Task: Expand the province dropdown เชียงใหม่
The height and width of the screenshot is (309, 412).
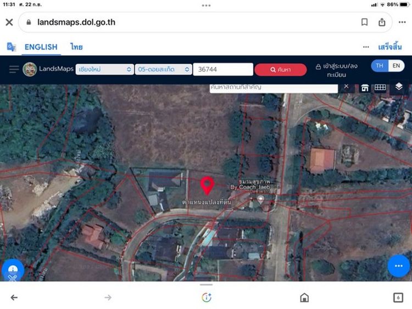Action: pyautogui.click(x=104, y=69)
